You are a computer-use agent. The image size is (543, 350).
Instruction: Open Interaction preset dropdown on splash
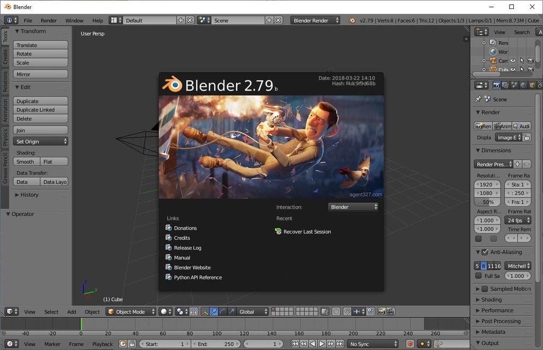pyautogui.click(x=353, y=207)
